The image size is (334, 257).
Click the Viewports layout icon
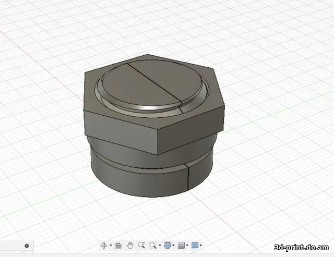[195, 245]
